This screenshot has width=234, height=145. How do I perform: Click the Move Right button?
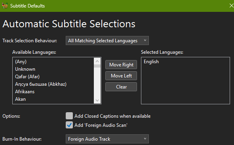121,65
